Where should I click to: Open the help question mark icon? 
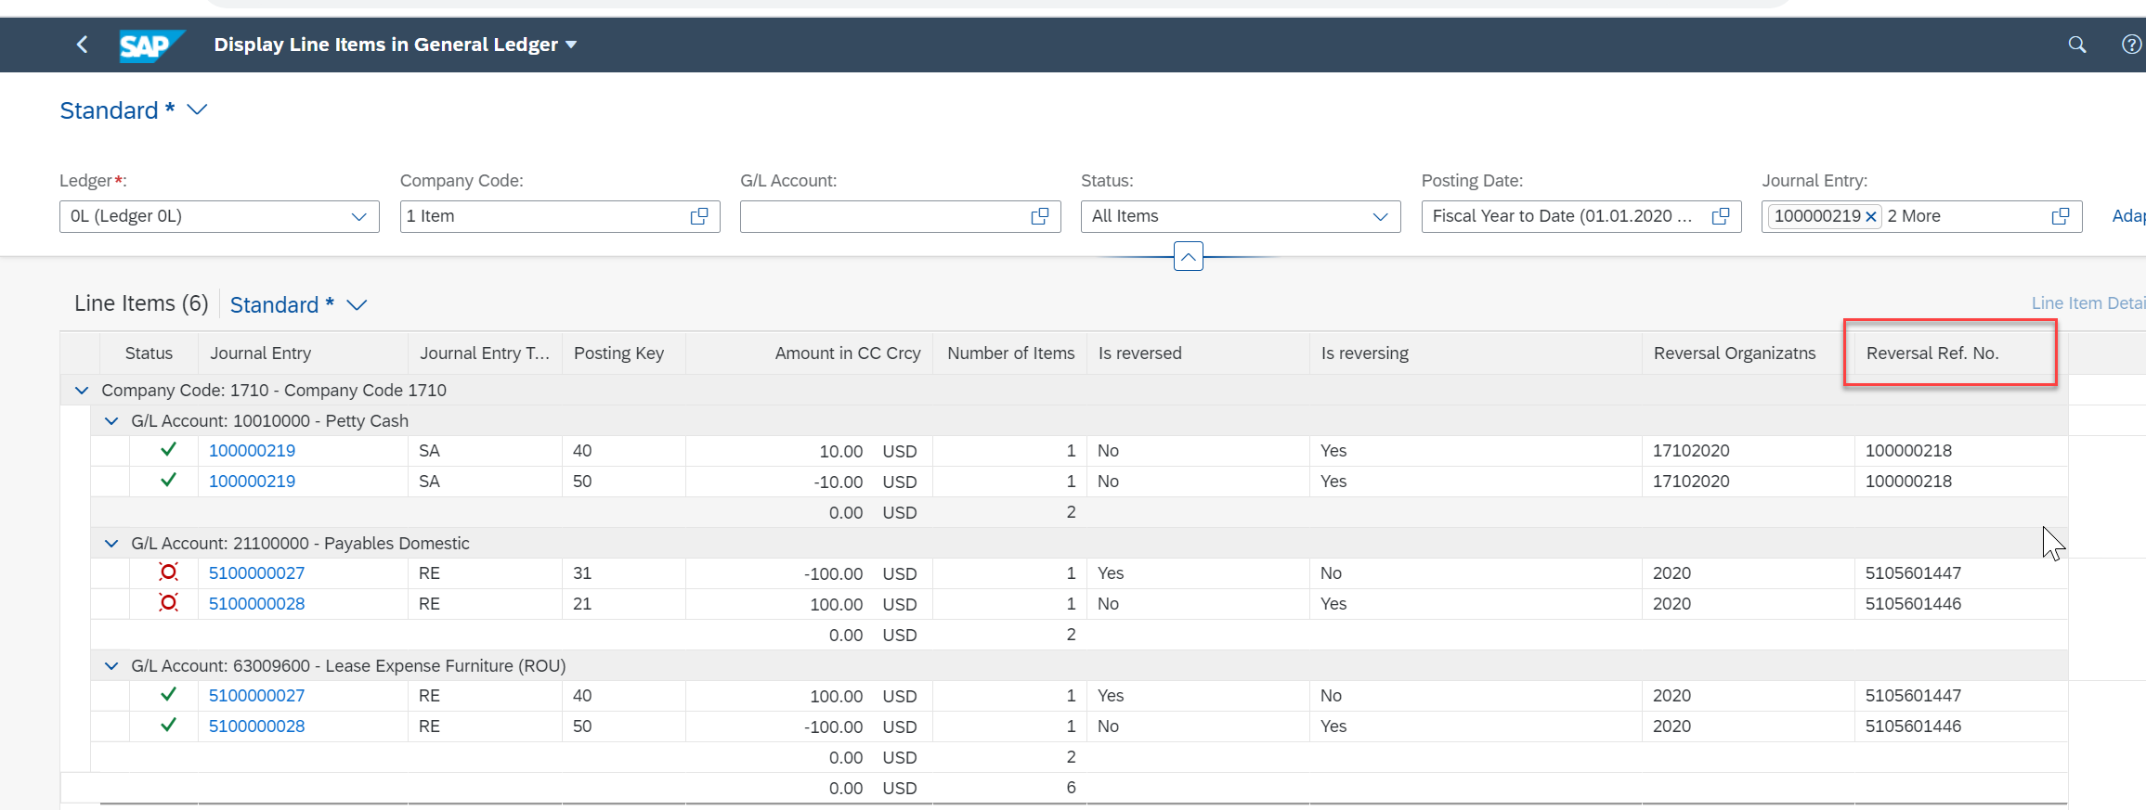(2131, 45)
